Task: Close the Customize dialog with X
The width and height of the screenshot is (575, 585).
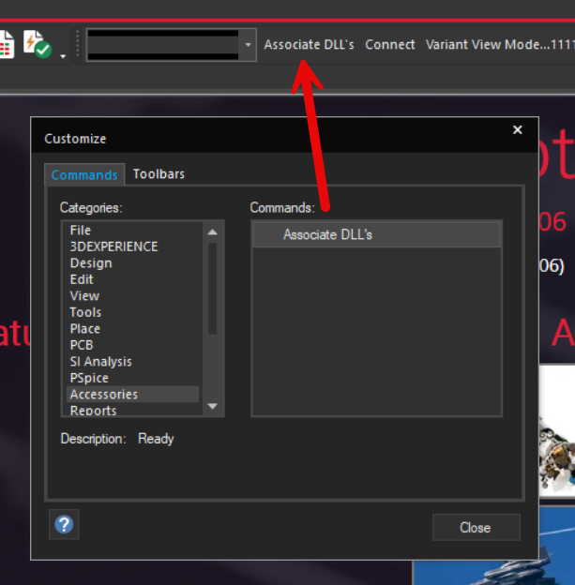Action: tap(518, 130)
